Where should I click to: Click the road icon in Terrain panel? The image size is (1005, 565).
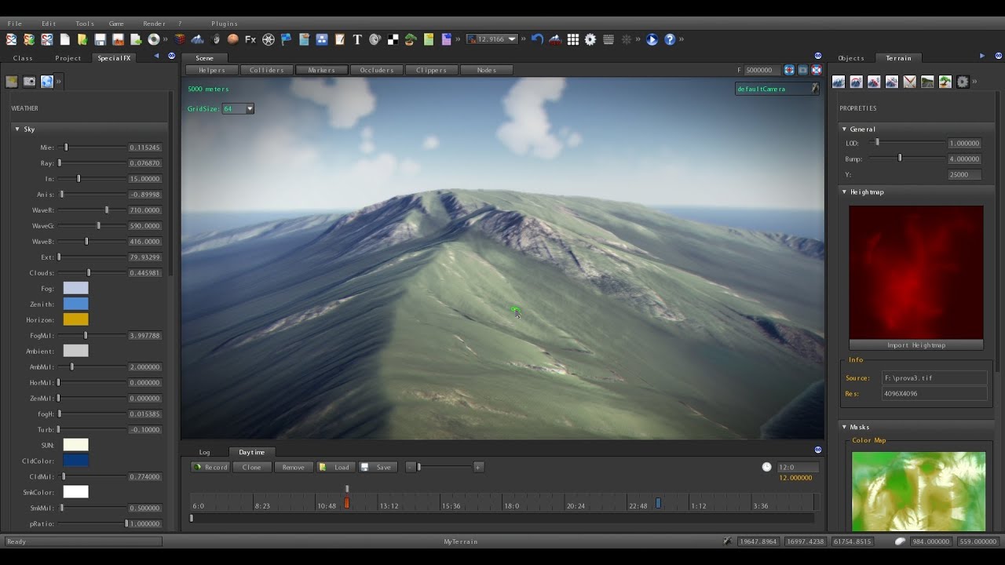[927, 82]
